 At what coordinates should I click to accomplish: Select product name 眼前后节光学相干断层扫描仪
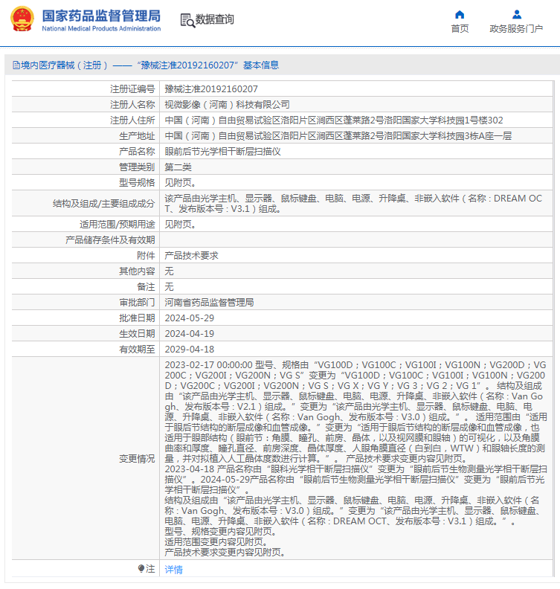tap(222, 152)
